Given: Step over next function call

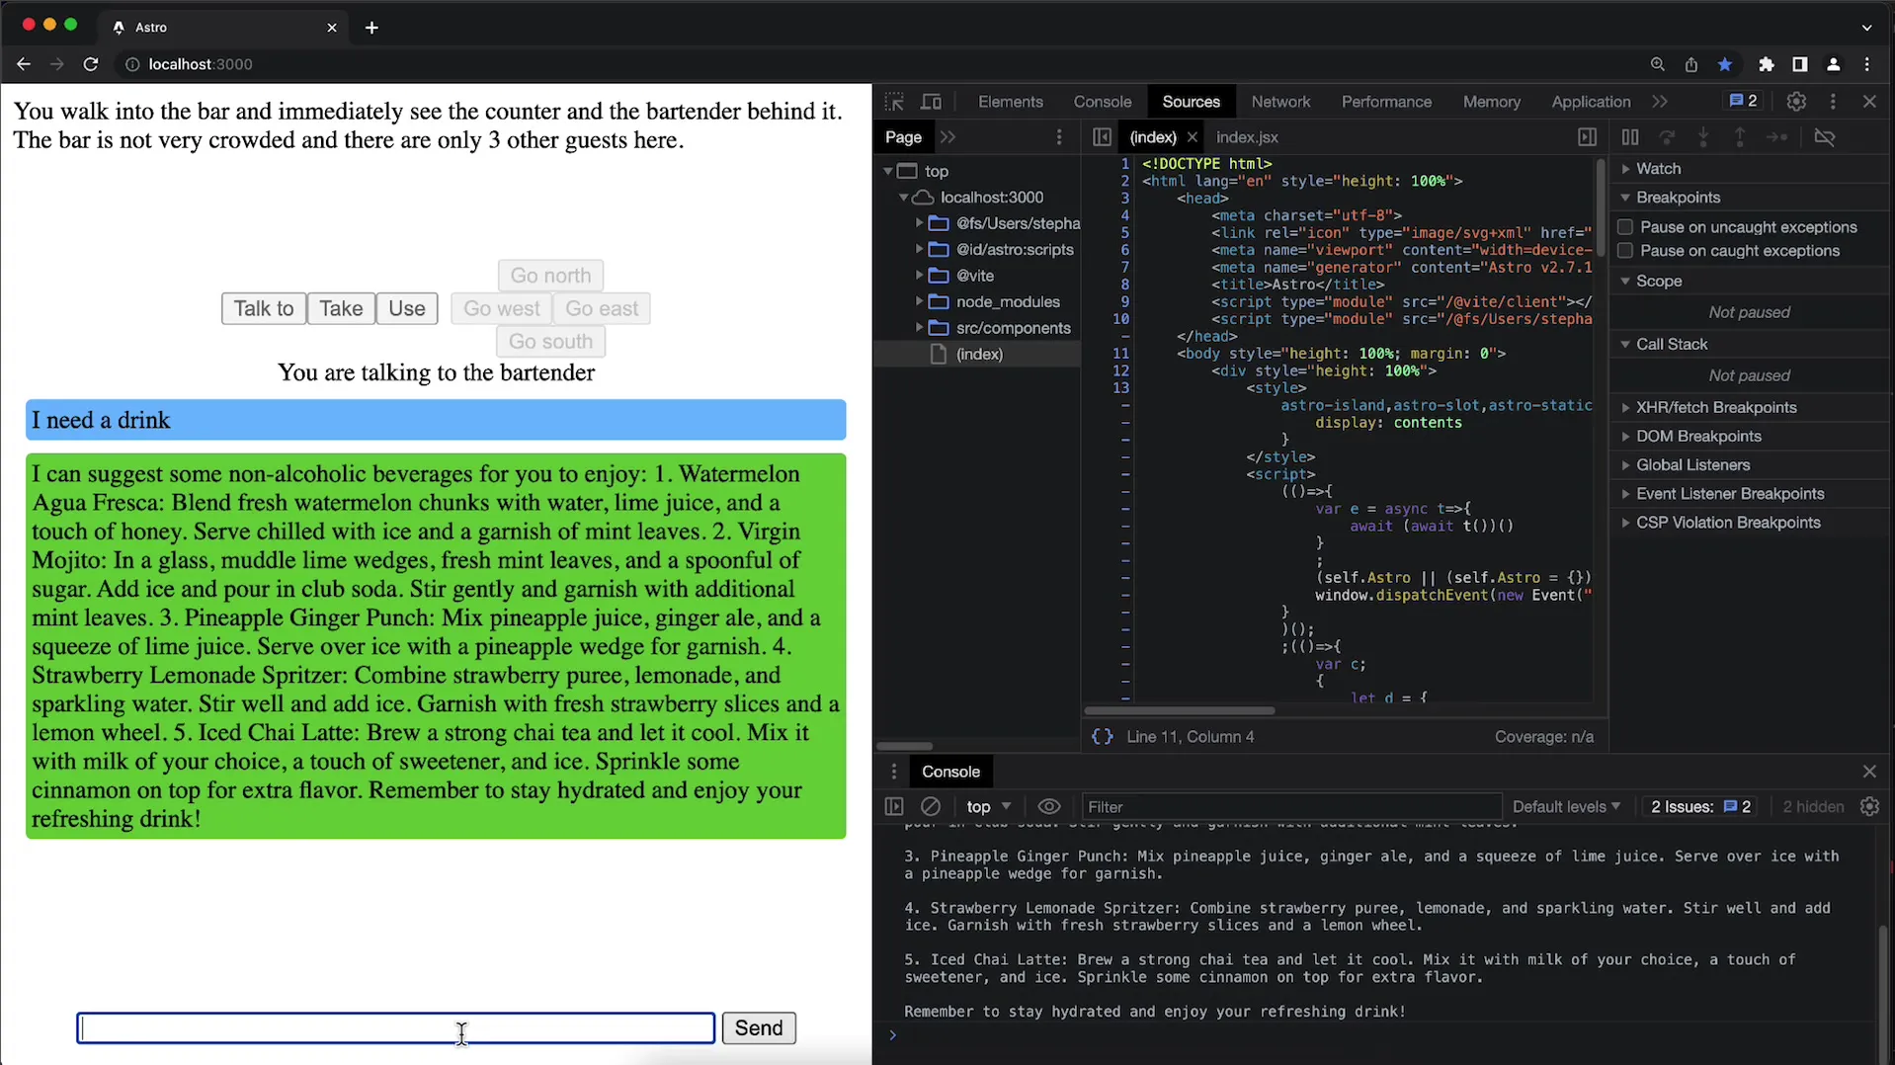Looking at the screenshot, I should (1667, 137).
